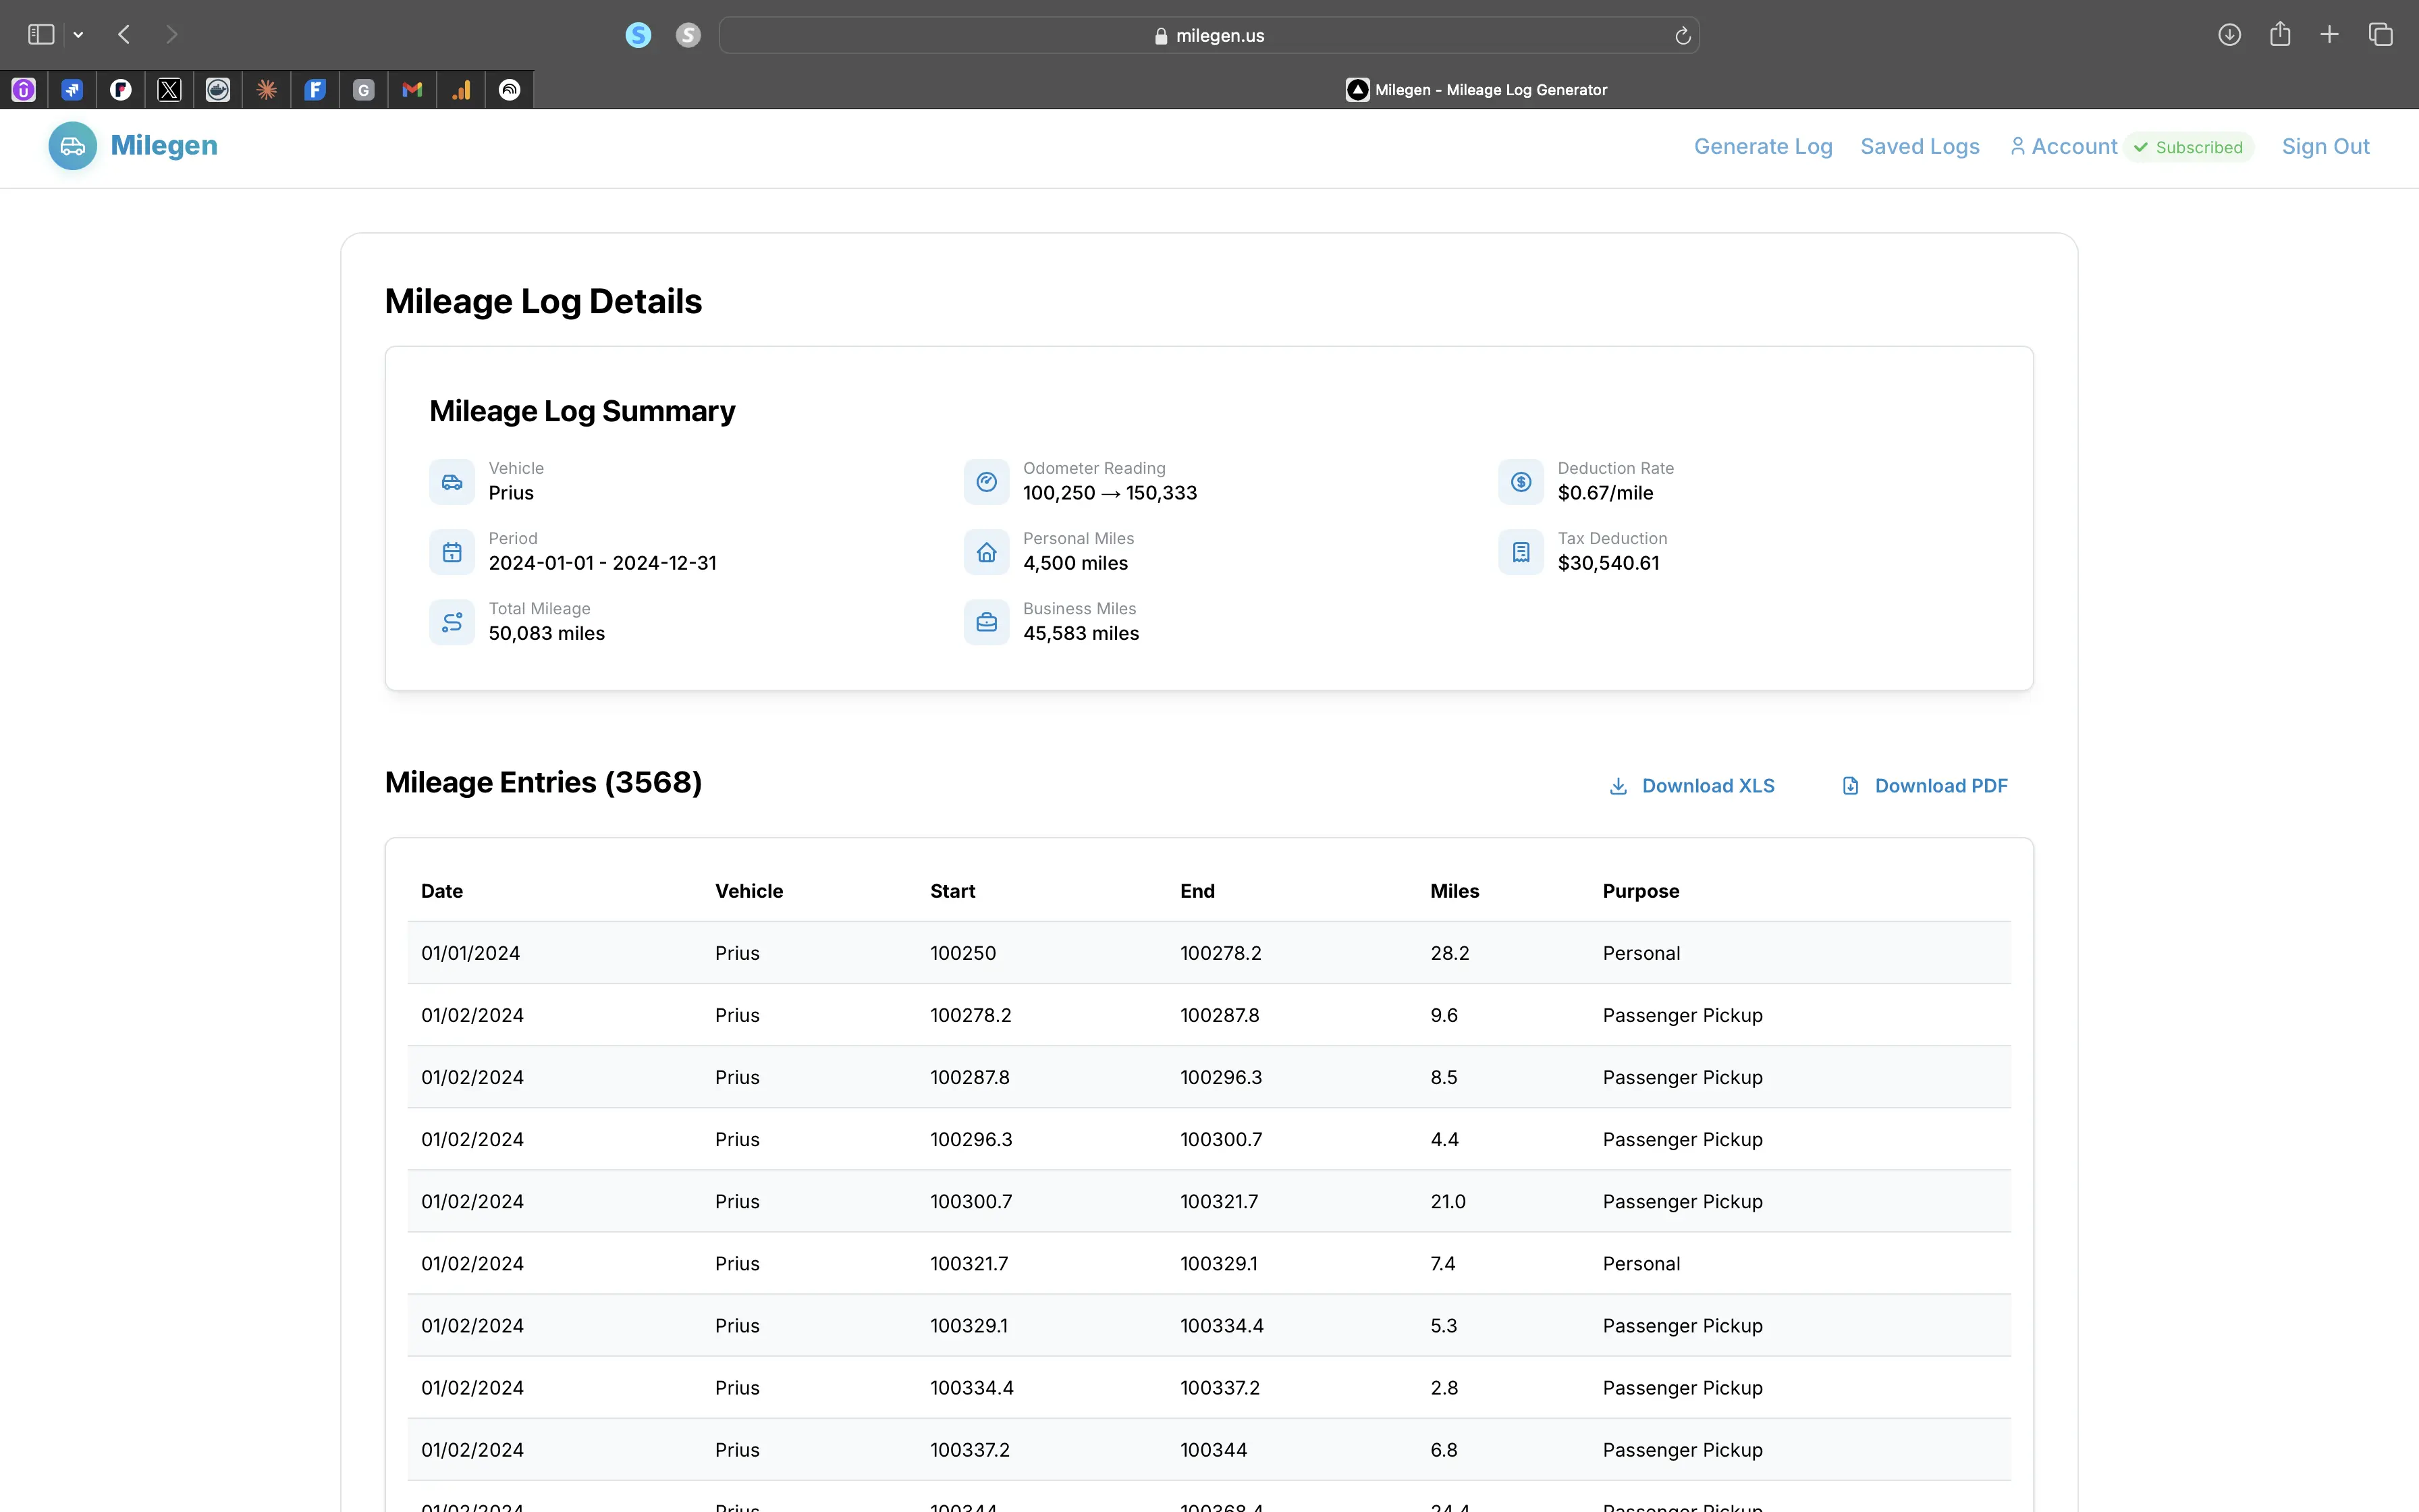Download the log as PDF
This screenshot has height=1512, width=2419.
click(1924, 786)
